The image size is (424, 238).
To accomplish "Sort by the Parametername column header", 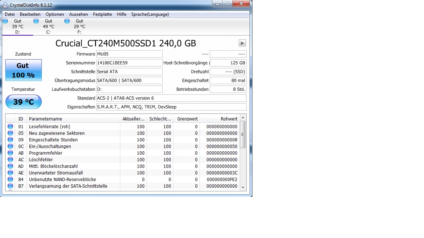I will pos(73,119).
